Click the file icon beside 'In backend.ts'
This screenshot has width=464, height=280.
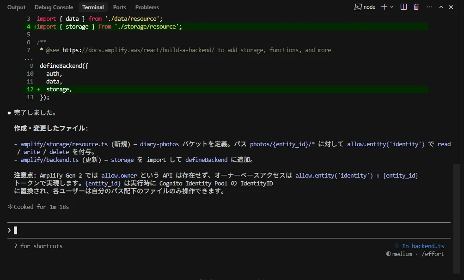click(397, 246)
